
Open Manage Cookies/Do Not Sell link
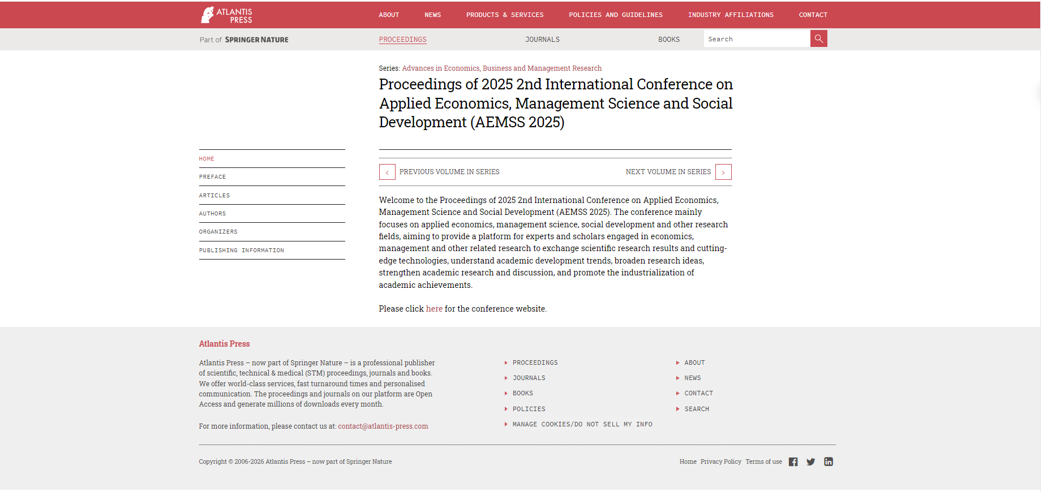click(x=582, y=425)
